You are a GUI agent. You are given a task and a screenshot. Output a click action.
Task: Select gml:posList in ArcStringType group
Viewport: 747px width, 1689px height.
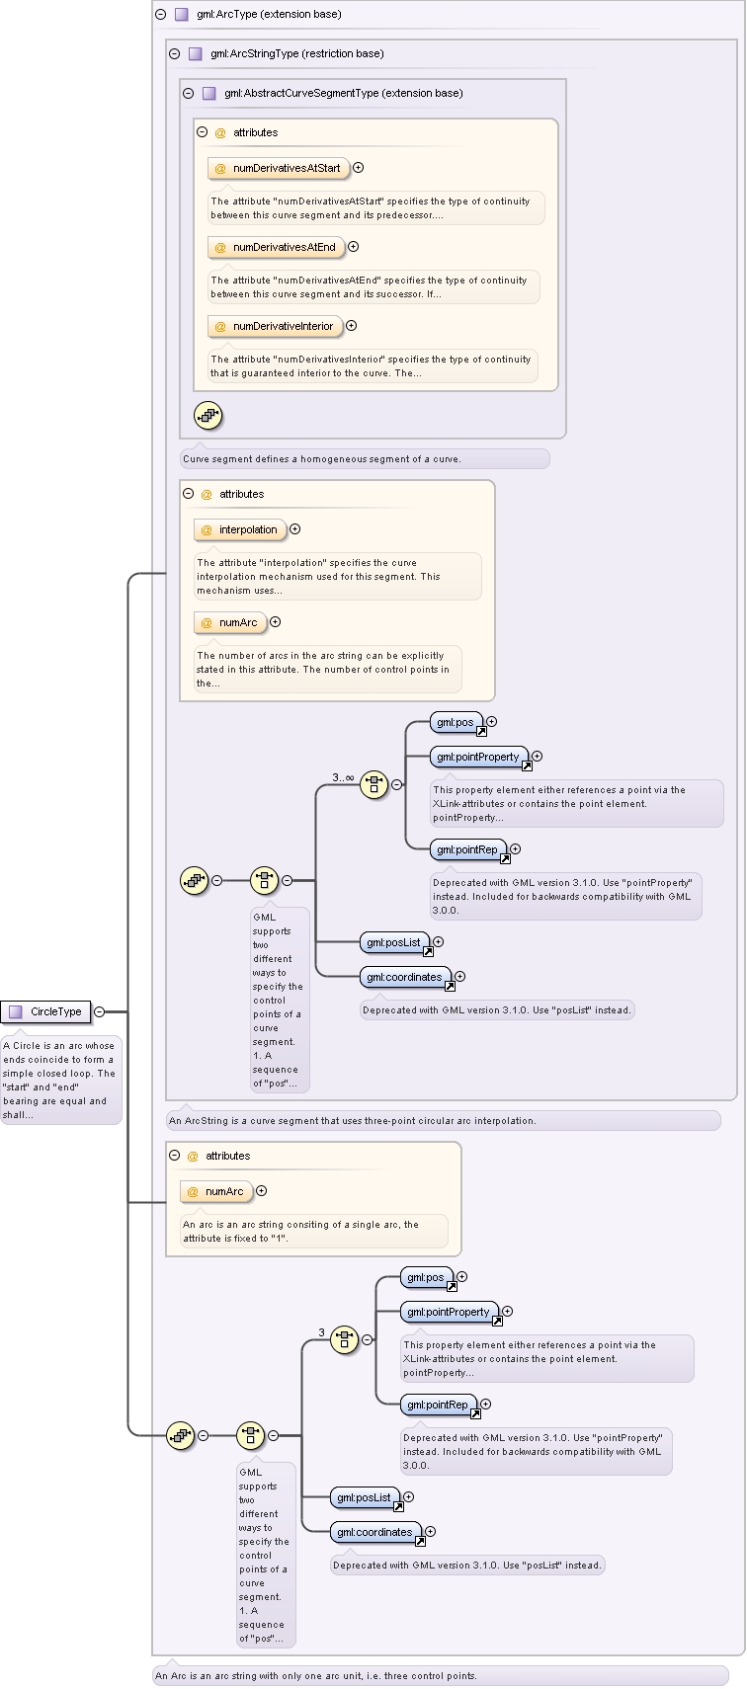tap(395, 943)
